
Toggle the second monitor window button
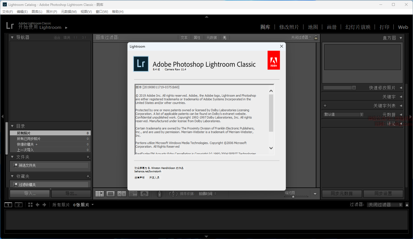18,205
